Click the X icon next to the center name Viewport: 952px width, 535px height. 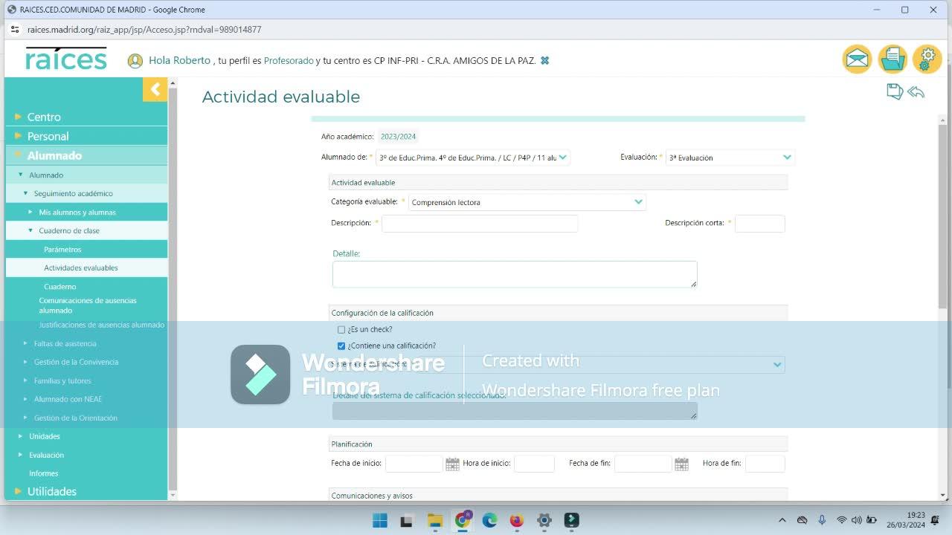click(544, 60)
